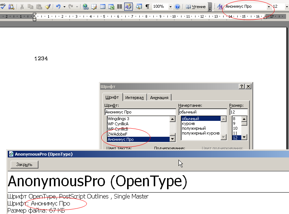Click the Начертание style input field

(x=203, y=112)
